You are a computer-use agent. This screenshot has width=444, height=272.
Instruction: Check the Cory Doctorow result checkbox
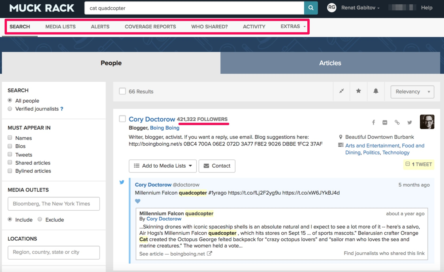123,119
